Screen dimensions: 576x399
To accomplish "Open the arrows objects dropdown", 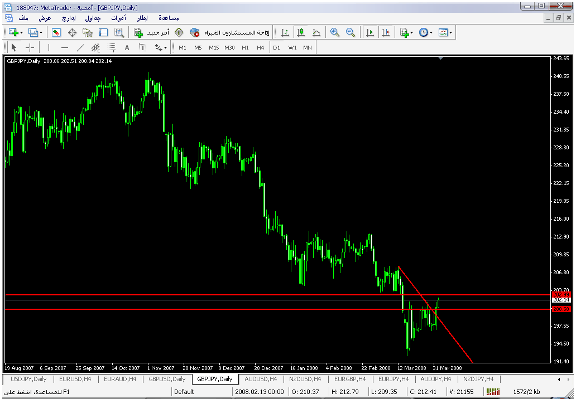I will click(x=165, y=48).
